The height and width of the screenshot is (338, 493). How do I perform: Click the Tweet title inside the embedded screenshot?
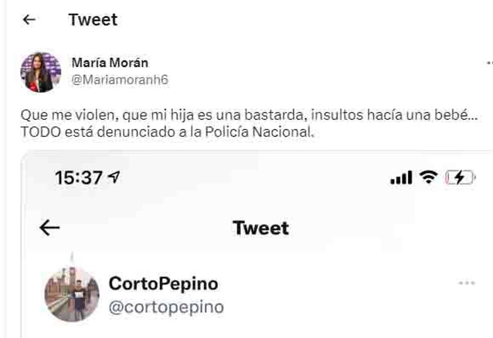tap(260, 227)
